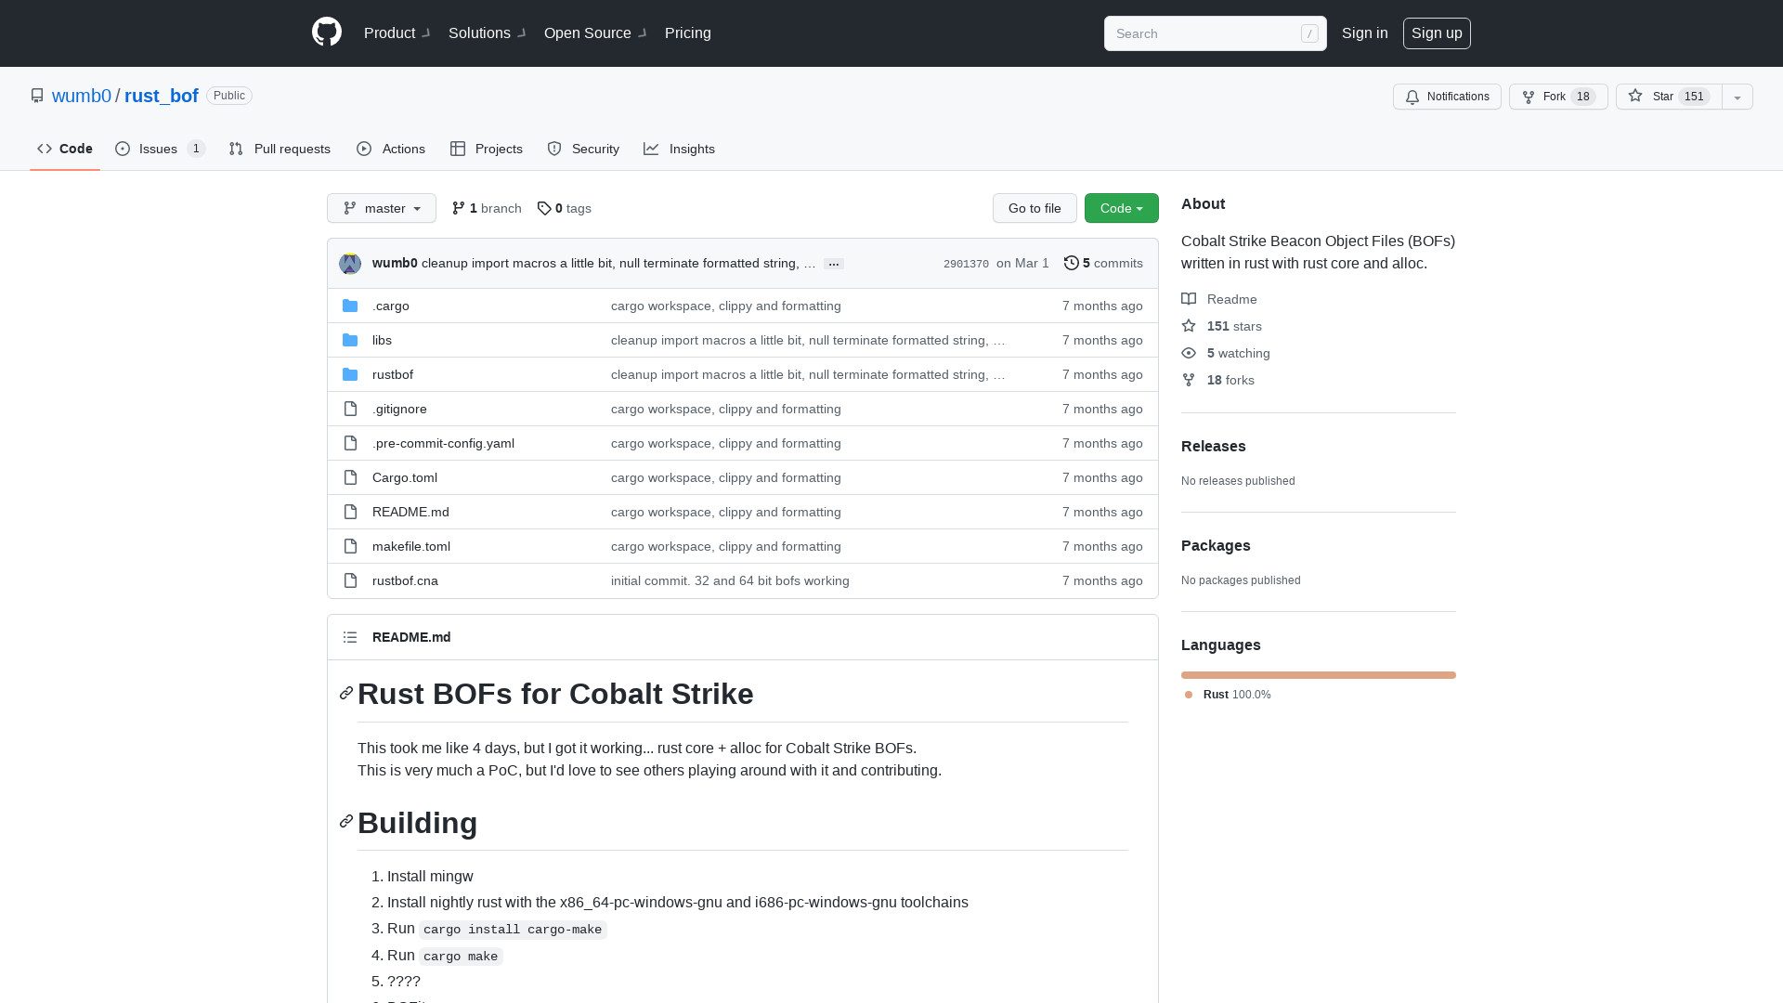Viewport: 1783px width, 1003px height.
Task: Click the .cargo folder icon
Action: tap(350, 306)
